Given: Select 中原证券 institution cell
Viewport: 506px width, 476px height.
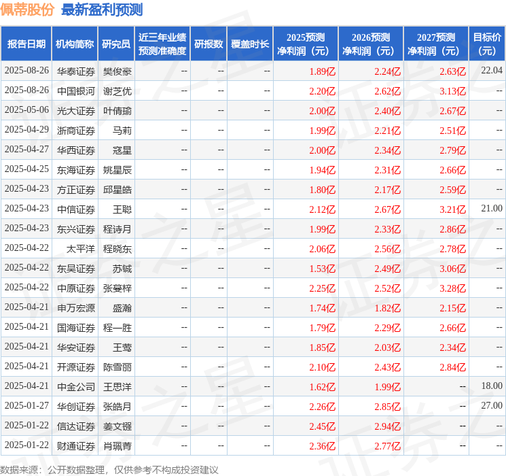Looking at the screenshot, I should [x=76, y=288].
